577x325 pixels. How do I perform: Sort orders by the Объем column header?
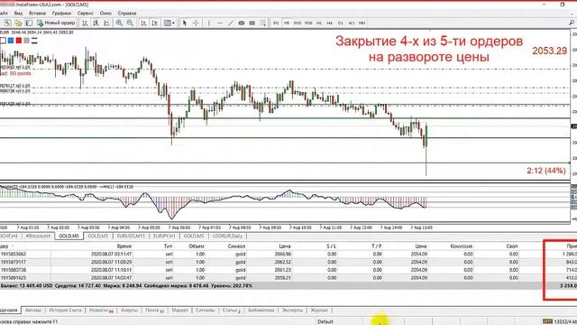tap(197, 246)
